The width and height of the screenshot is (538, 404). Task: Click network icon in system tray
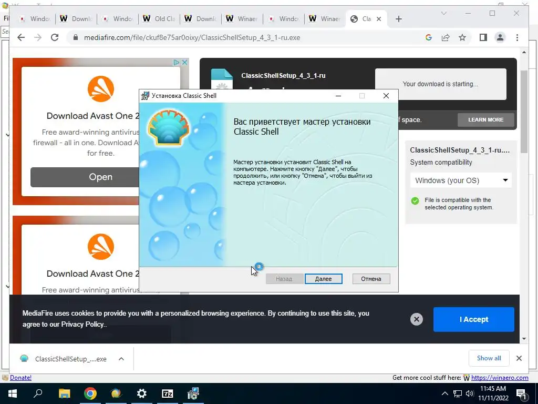pyautogui.click(x=458, y=393)
